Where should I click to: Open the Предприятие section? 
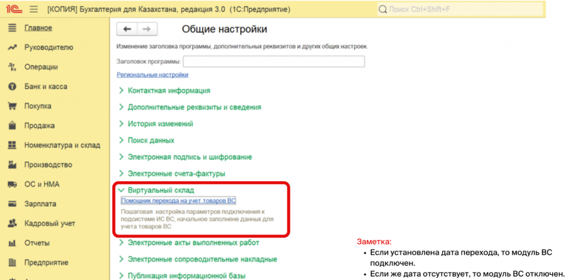[x=46, y=262]
